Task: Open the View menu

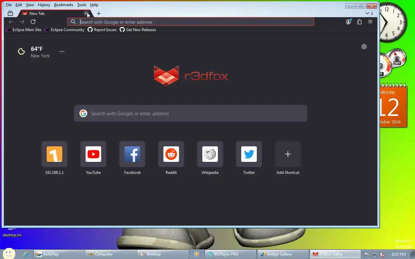Action: 30,5
